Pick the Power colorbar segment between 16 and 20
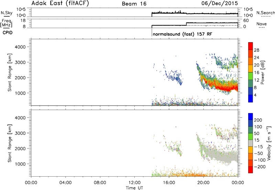Image resolution: width=275 pixels, height=190 pixels. pyautogui.click(x=251, y=69)
